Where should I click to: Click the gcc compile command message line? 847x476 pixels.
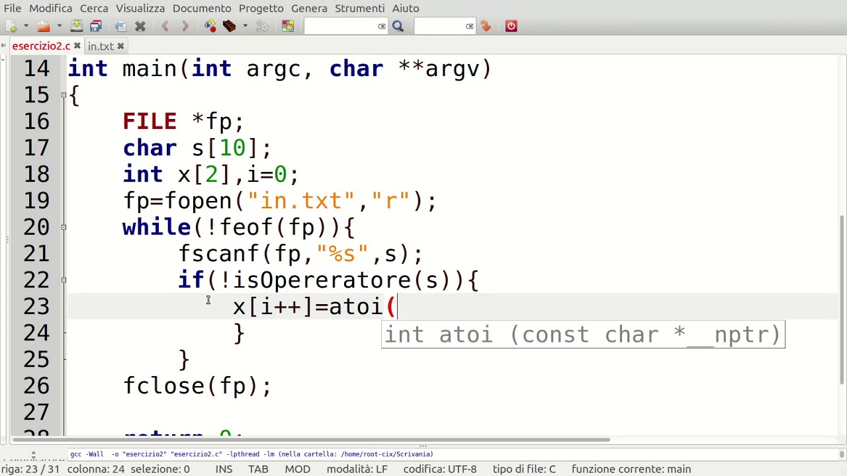coord(251,454)
